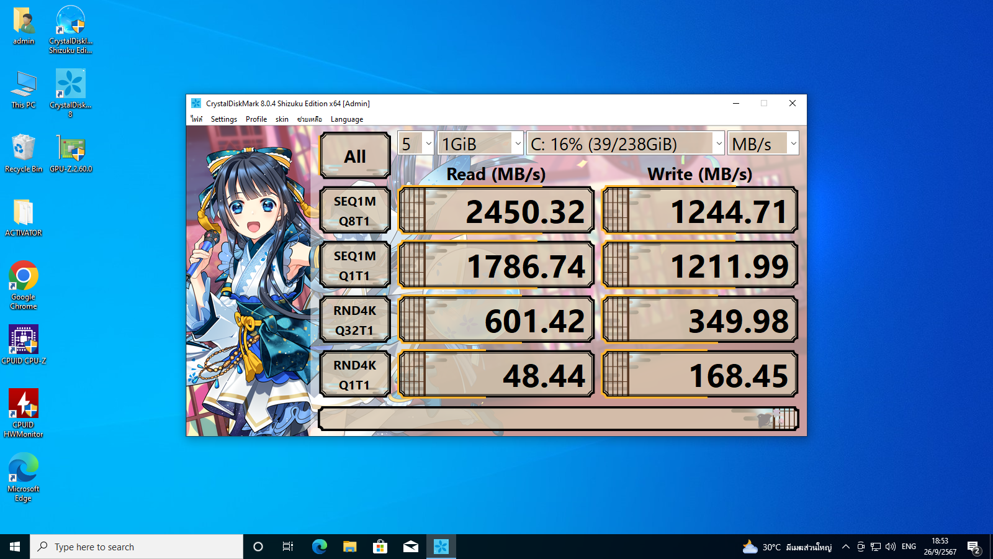This screenshot has height=559, width=993.
Task: Click the SEQ1M Q8T1 write result 1244.71
Action: (700, 211)
